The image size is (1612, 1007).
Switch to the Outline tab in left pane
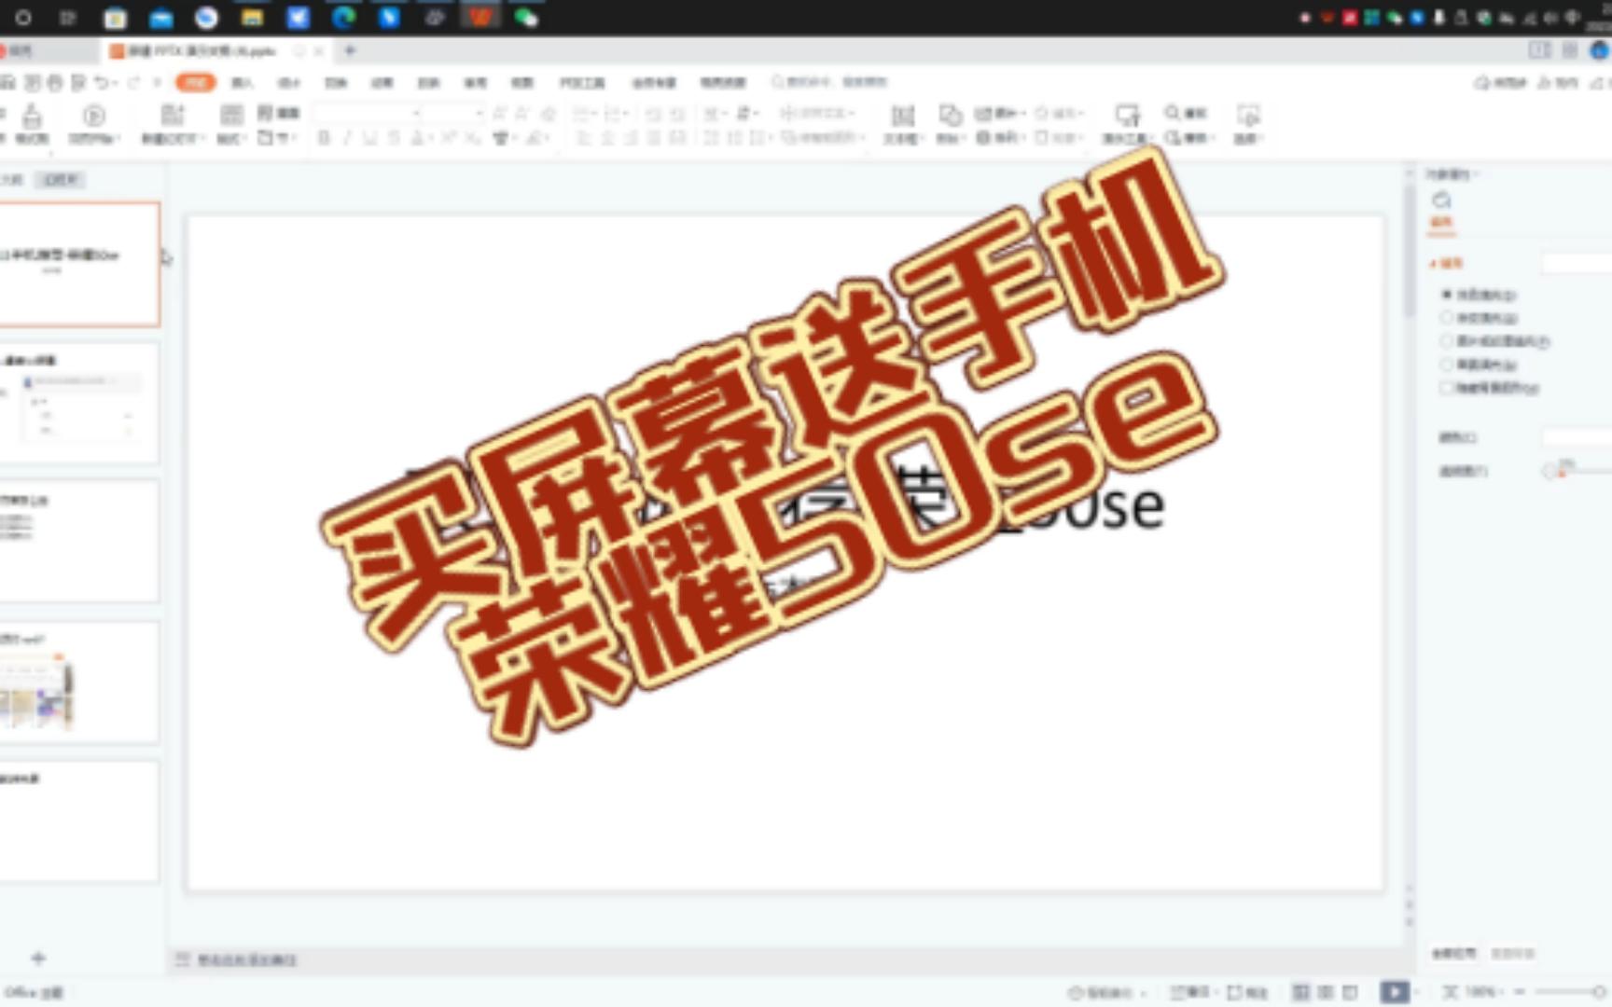pyautogui.click(x=13, y=179)
